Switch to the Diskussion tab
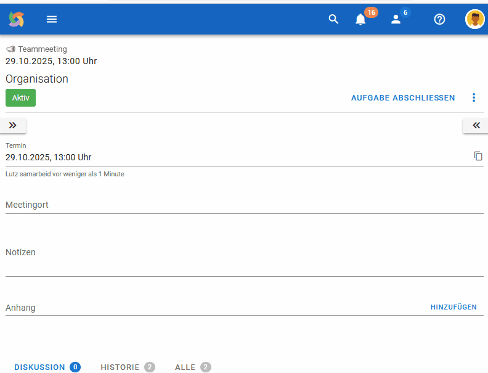This screenshot has height=373, width=488. 40,367
